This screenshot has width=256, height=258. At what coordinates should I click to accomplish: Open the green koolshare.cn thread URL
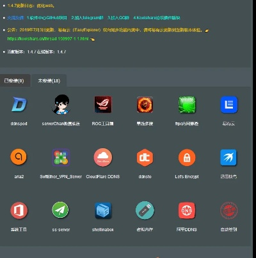[x=48, y=39]
